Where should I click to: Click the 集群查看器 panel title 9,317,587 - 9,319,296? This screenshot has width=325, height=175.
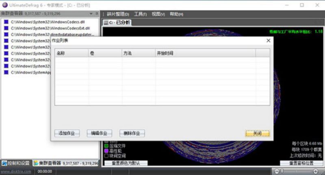pos(31,14)
